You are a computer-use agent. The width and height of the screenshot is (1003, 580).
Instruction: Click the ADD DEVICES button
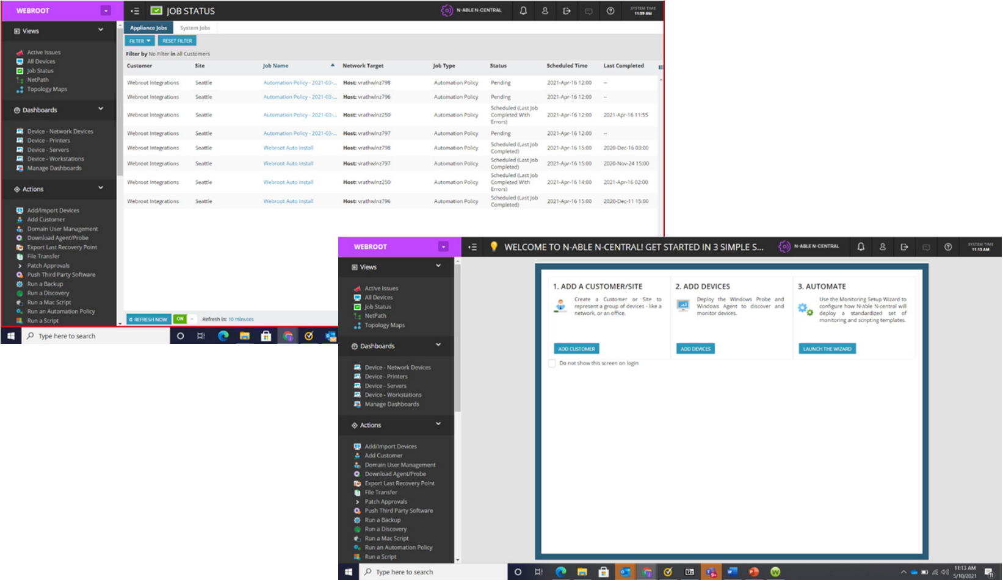point(695,349)
